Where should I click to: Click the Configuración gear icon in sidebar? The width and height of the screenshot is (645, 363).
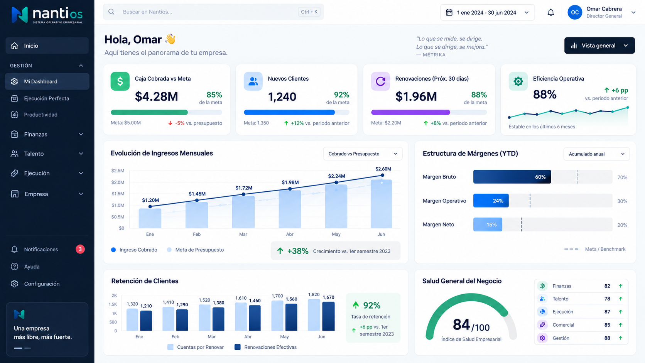[15, 284]
